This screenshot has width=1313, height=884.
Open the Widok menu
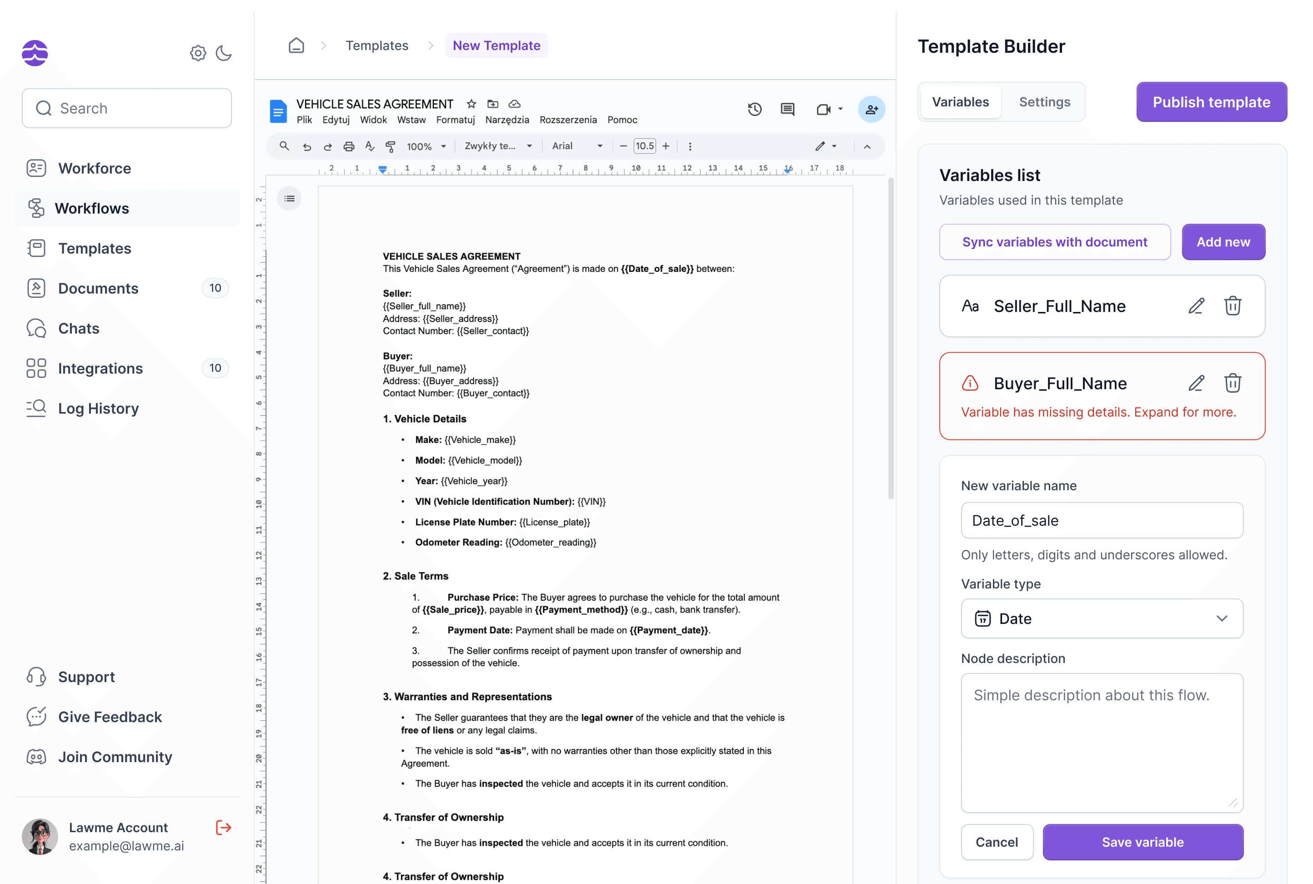374,120
